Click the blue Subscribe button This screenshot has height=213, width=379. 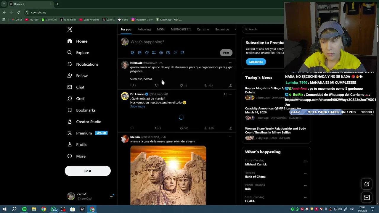point(256,62)
